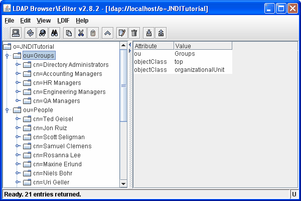The height and width of the screenshot is (201, 301).
Task: Select the o=JNDITutorial root entry
Action: tap(34, 47)
